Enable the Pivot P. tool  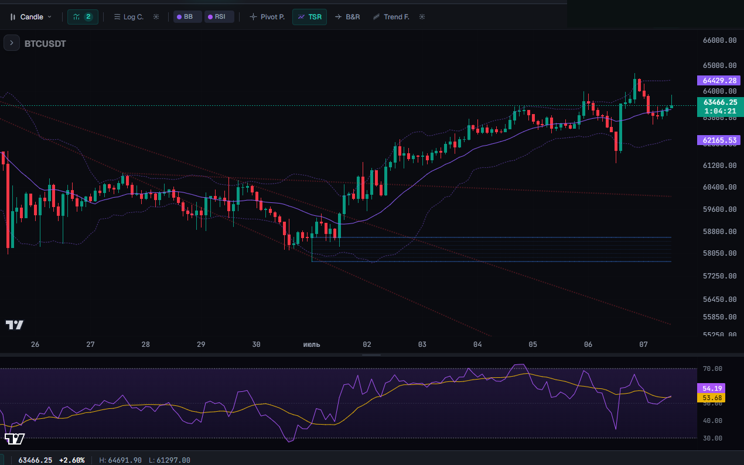point(267,17)
